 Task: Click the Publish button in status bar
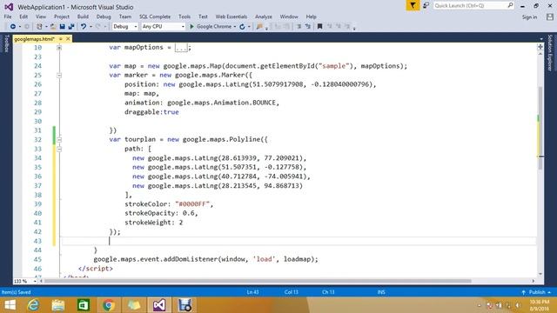pyautogui.click(x=537, y=292)
